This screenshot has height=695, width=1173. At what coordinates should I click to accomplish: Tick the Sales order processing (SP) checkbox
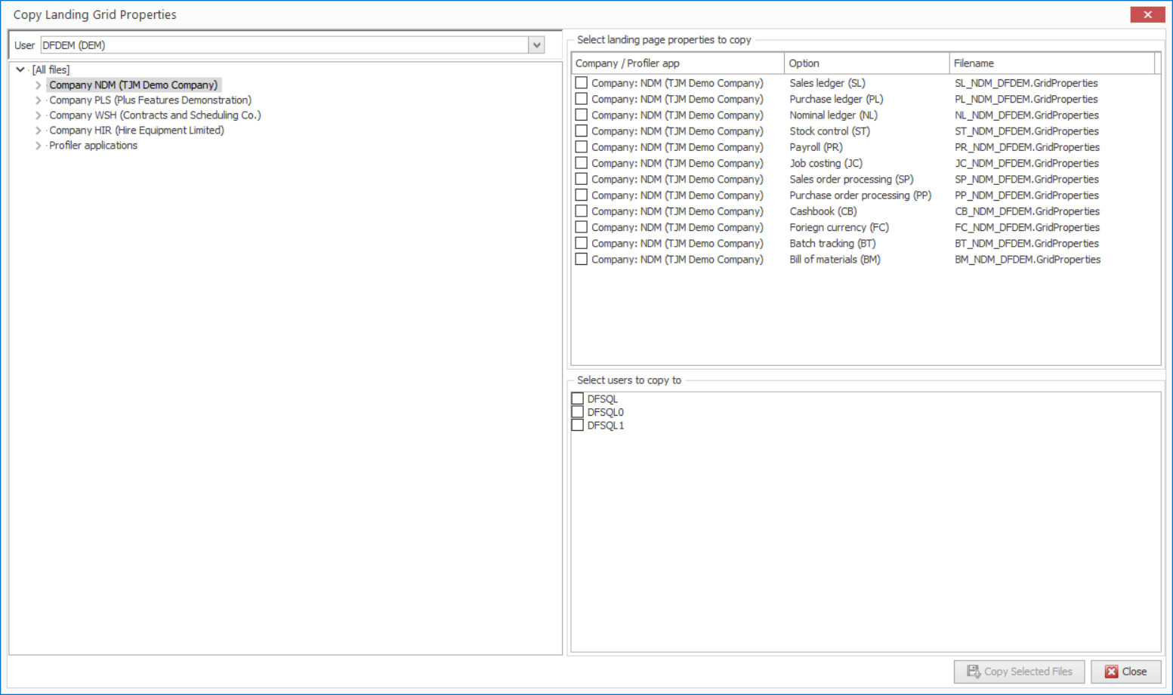click(x=581, y=179)
